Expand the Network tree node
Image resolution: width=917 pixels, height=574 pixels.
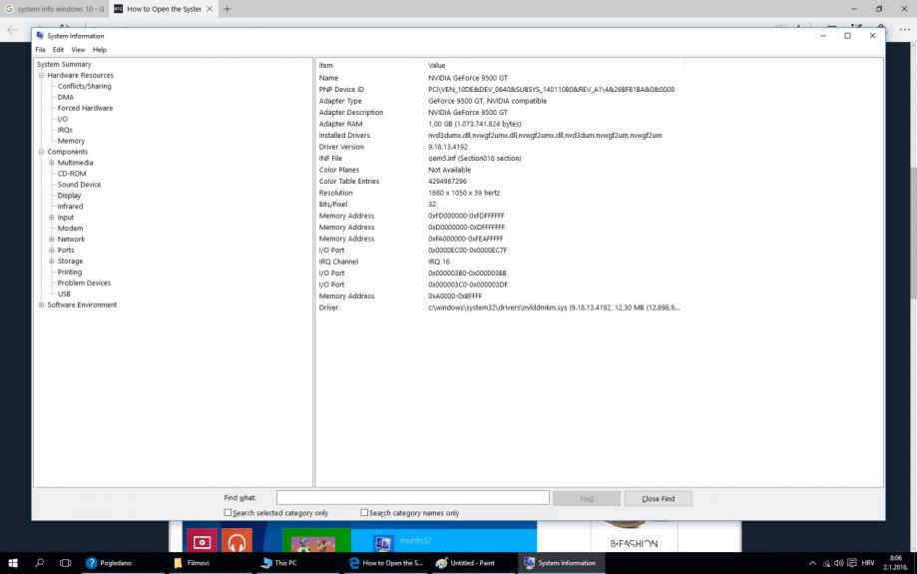52,240
